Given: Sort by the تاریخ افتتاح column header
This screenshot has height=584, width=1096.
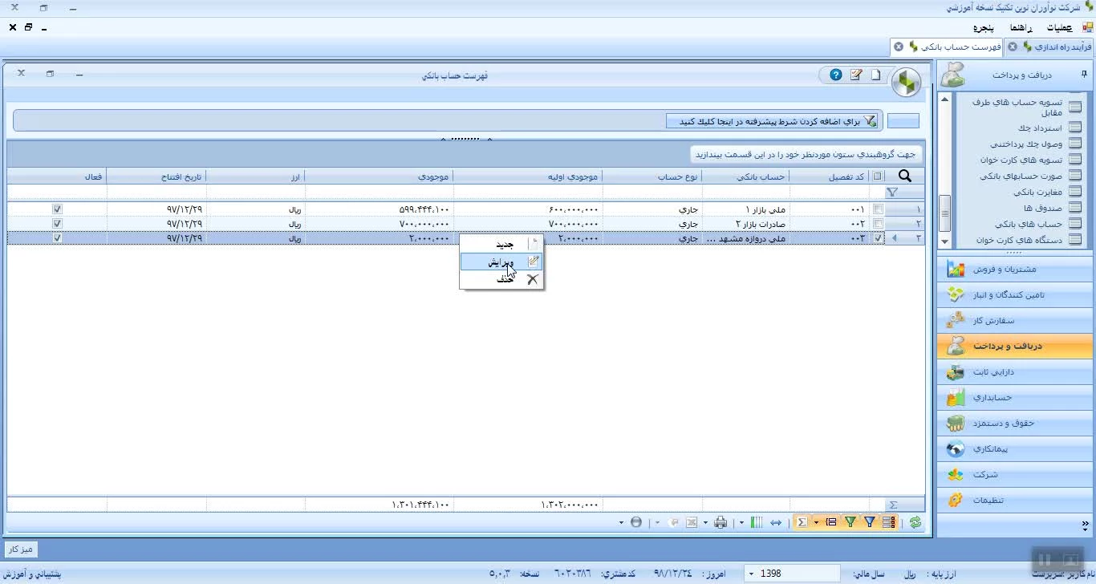Looking at the screenshot, I should click(156, 176).
